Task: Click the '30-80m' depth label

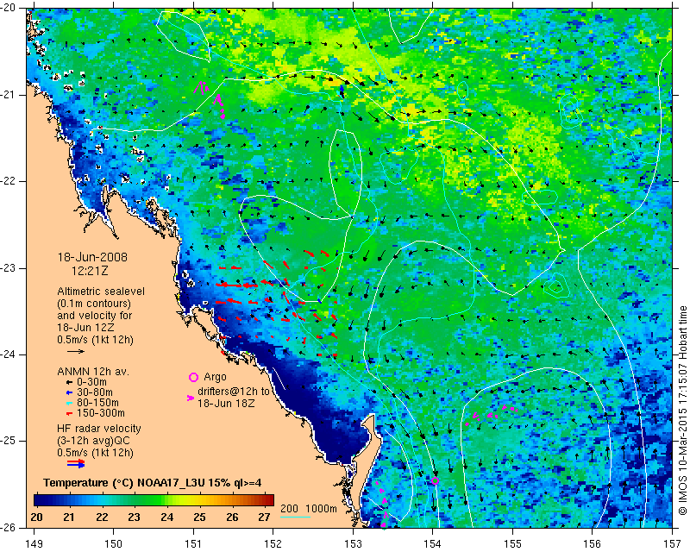Action: pos(95,392)
